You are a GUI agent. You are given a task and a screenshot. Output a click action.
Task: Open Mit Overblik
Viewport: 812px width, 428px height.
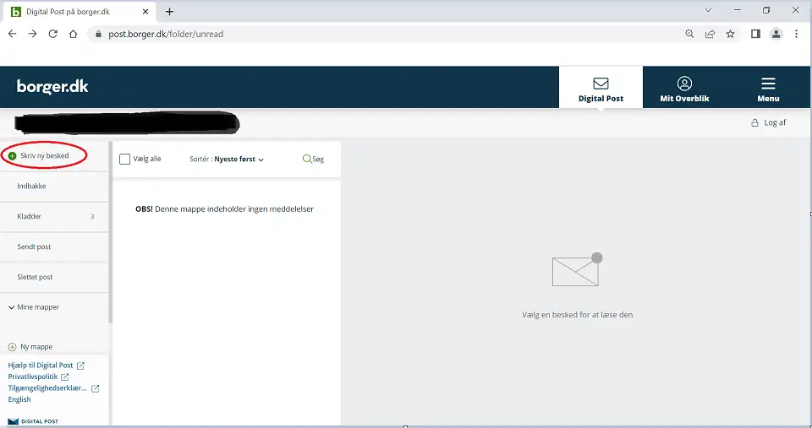click(684, 88)
